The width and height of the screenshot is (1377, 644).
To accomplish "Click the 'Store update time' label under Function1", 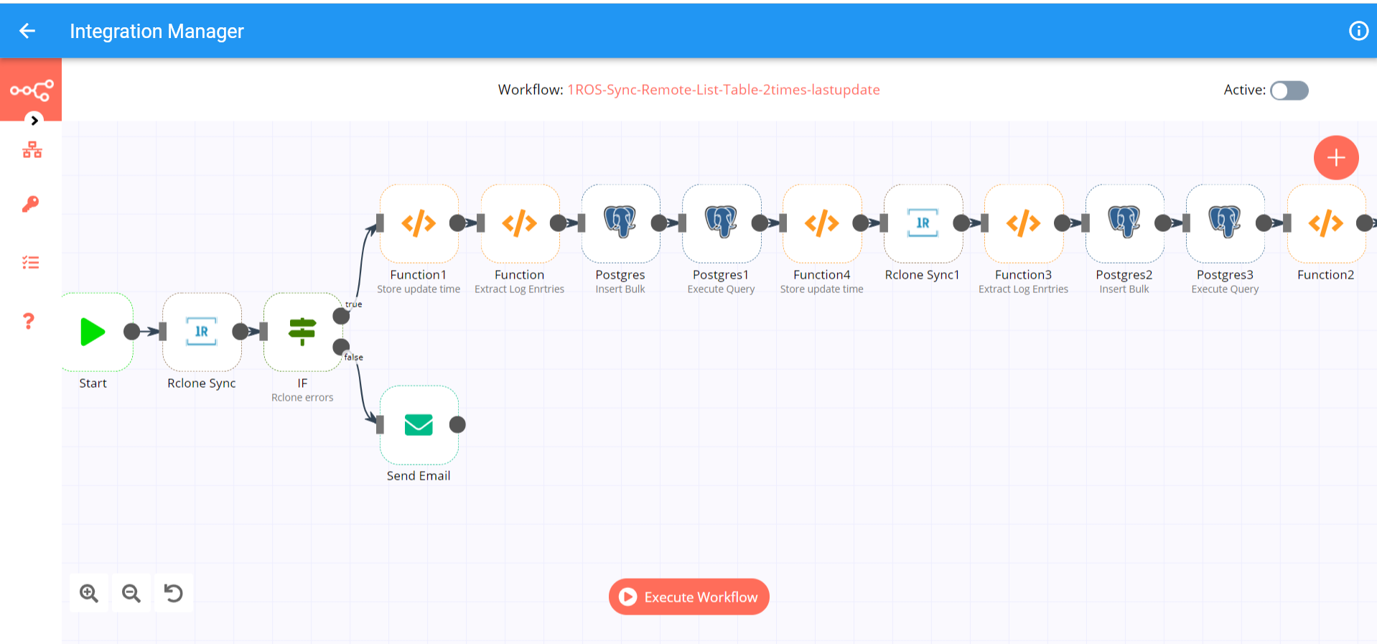I will 419,289.
